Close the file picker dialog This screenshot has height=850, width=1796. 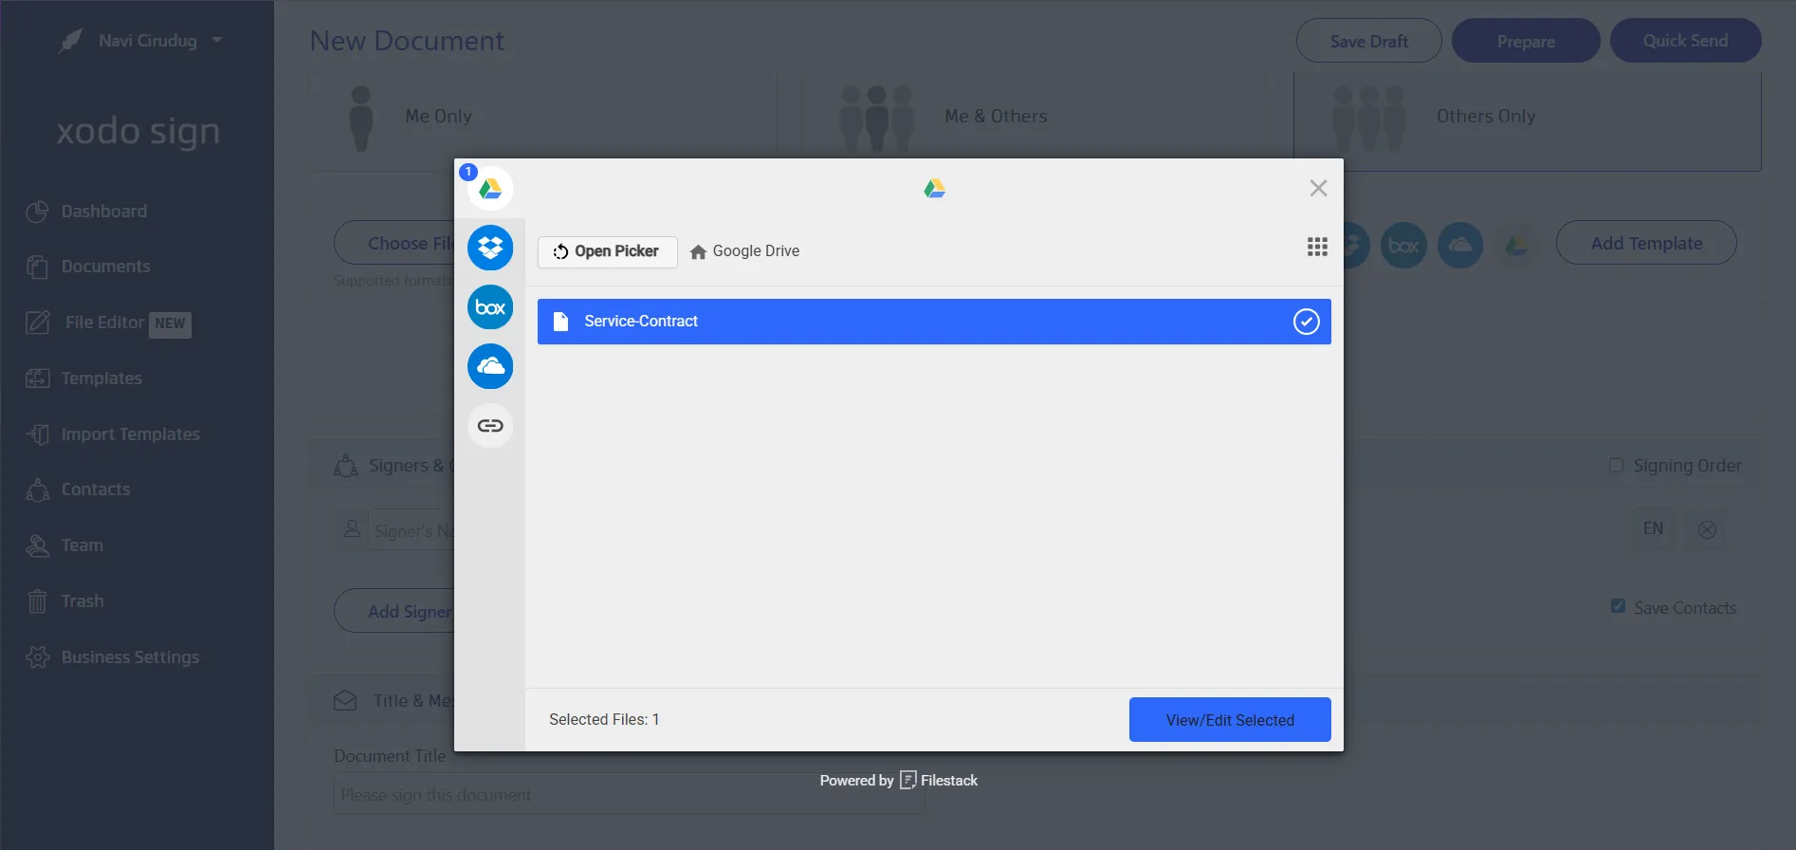tap(1318, 188)
